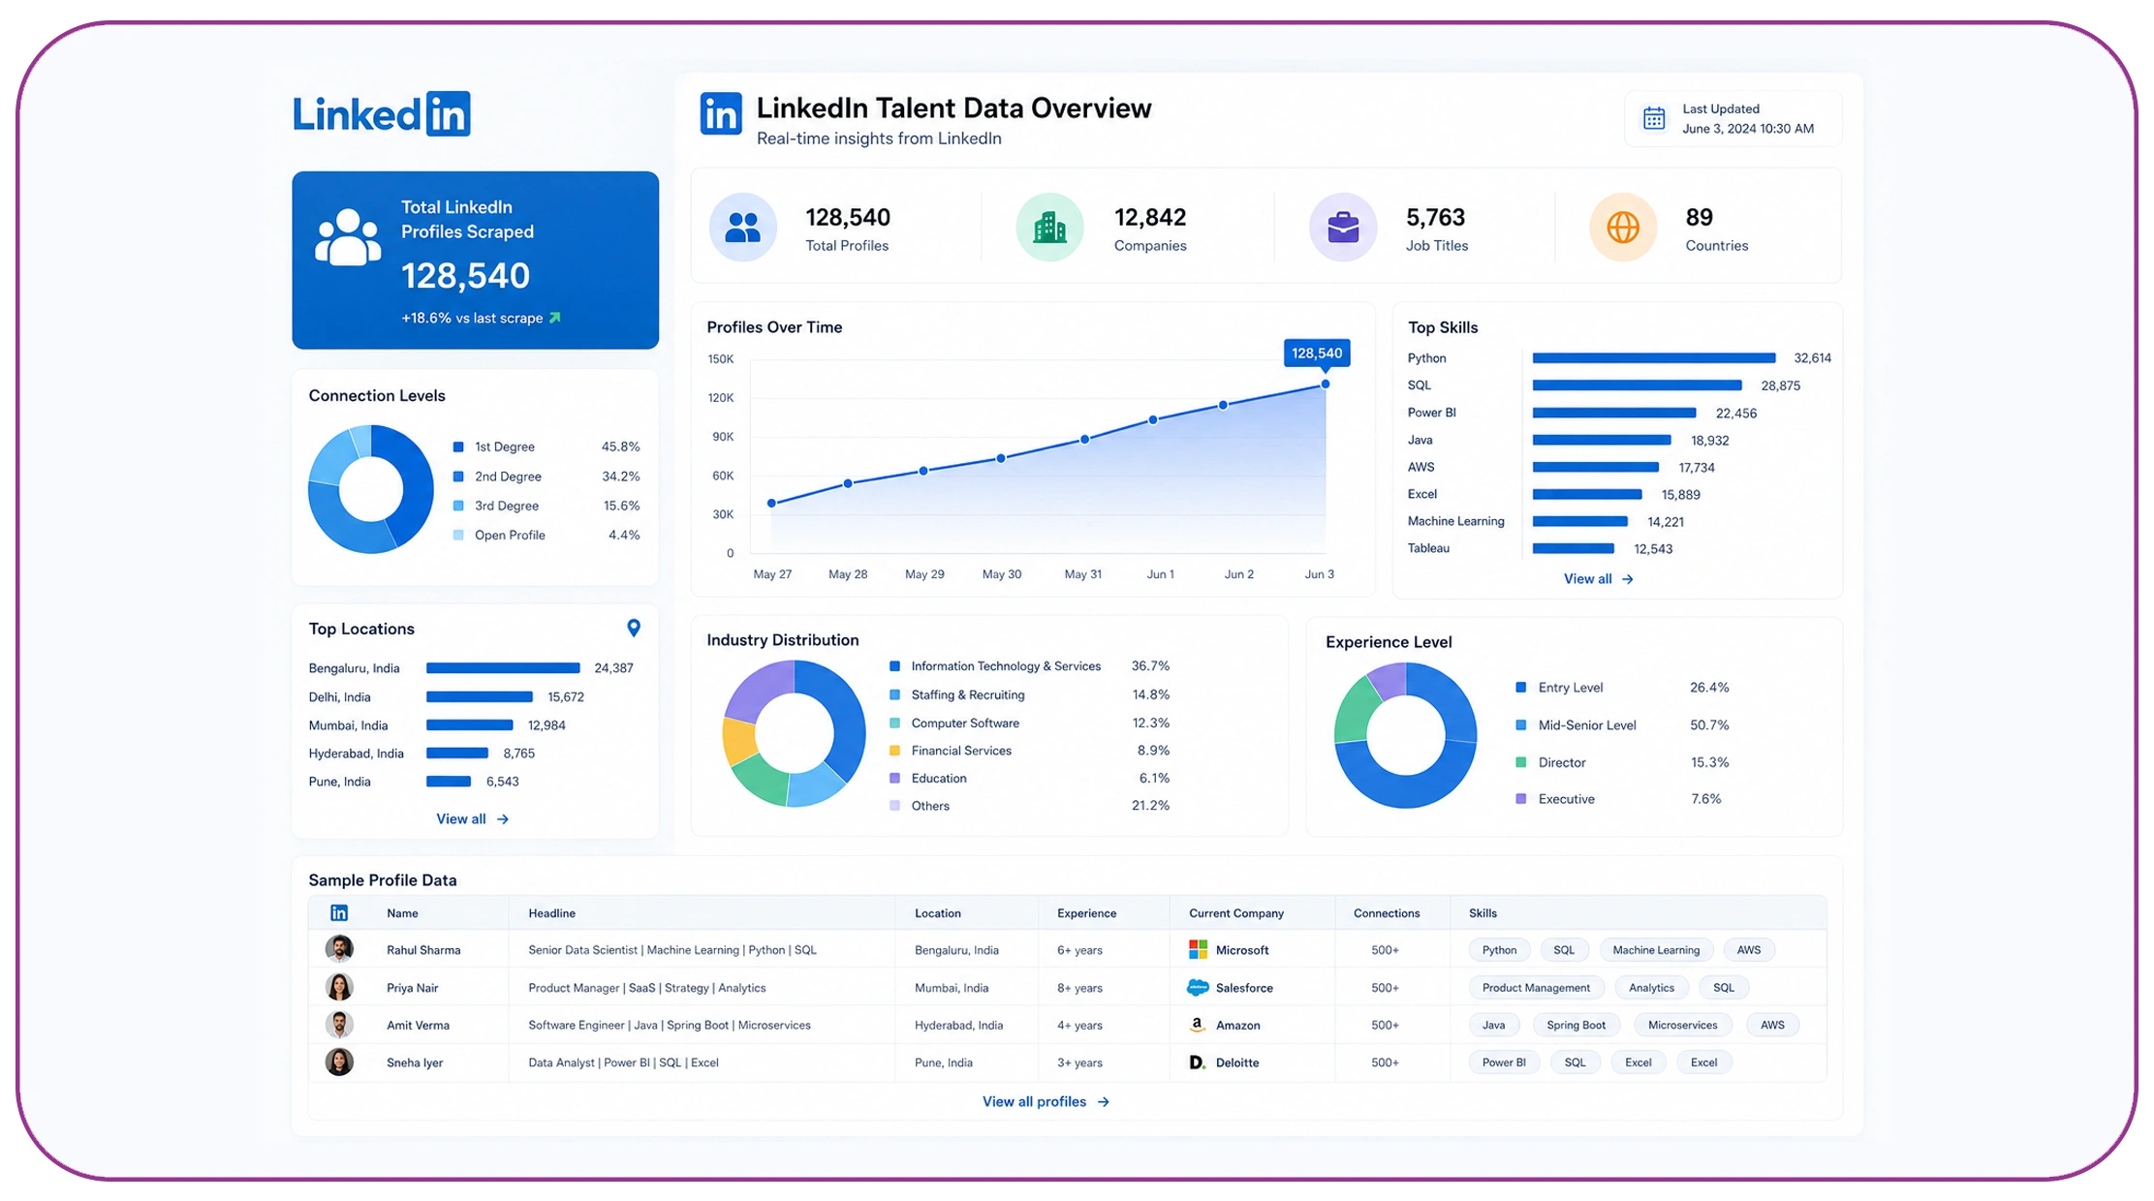2154x1201 pixels.
Task: Click the LinkedIn logo in the sidebar
Action: (x=382, y=114)
